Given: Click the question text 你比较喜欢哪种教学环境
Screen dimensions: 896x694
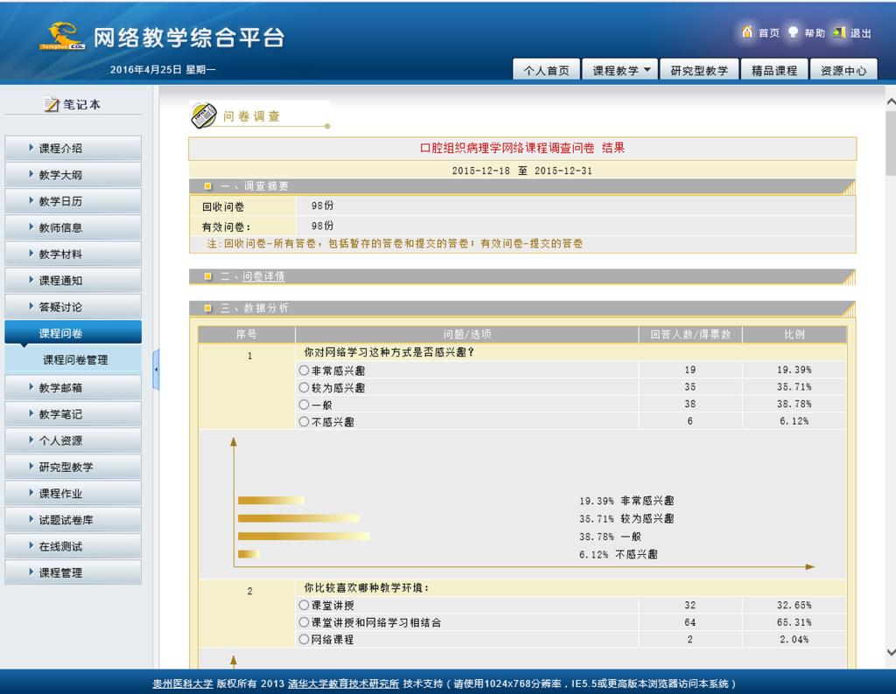Looking at the screenshot, I should point(367,587).
